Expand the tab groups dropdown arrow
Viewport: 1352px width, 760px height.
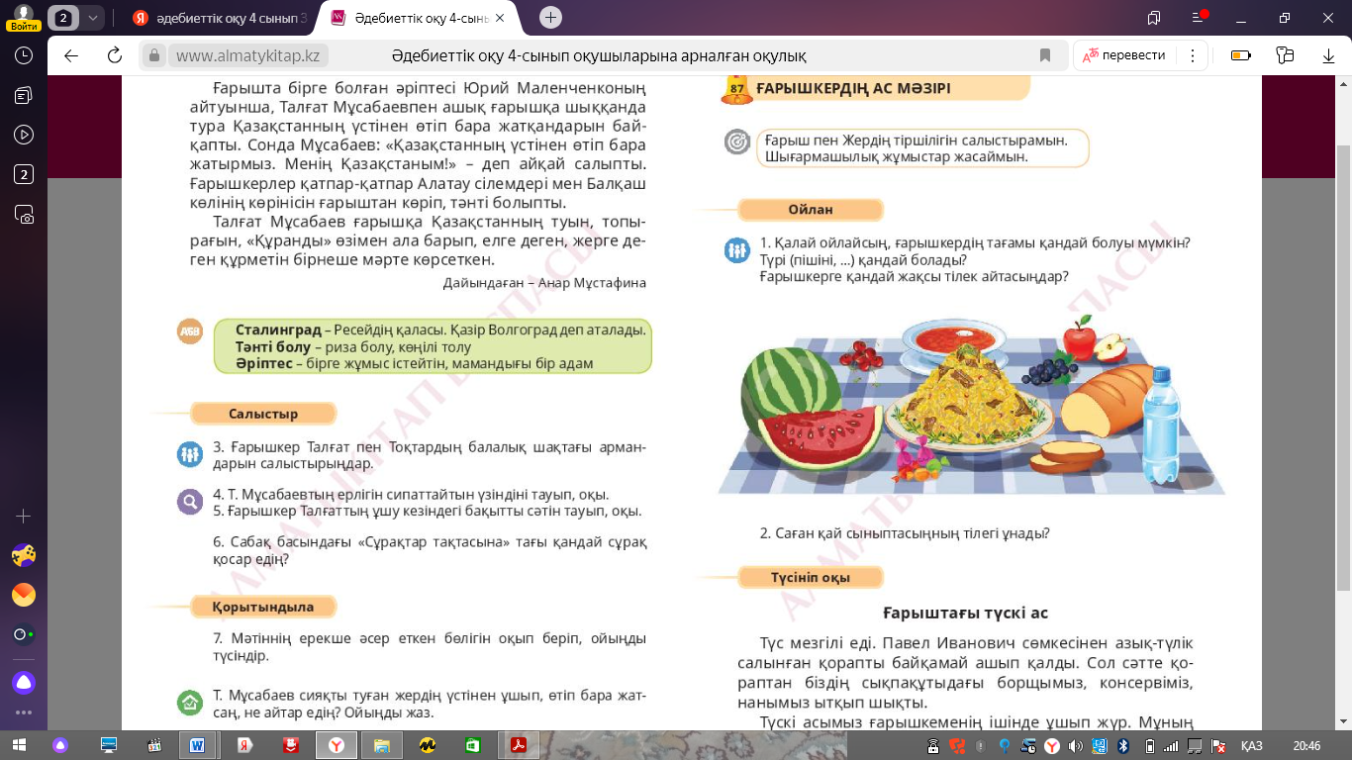[x=92, y=17]
